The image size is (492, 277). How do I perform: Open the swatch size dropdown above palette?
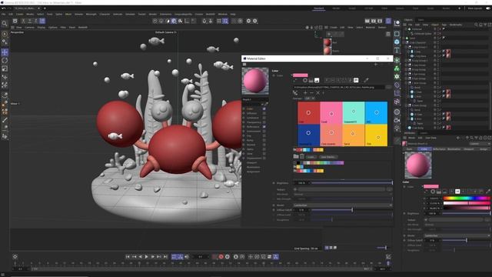pos(310,98)
